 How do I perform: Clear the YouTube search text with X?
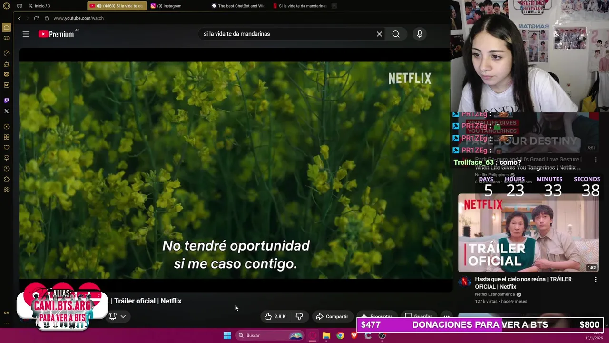(379, 34)
